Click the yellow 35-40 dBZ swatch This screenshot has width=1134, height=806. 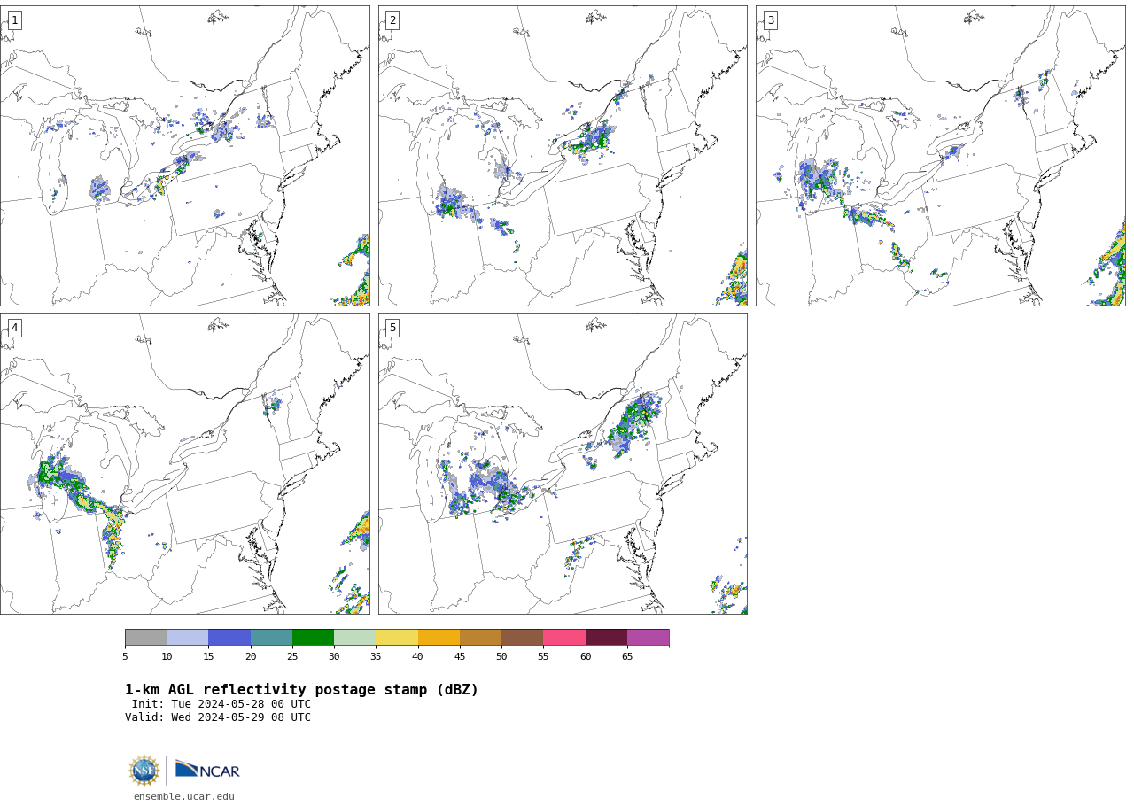[x=397, y=638]
